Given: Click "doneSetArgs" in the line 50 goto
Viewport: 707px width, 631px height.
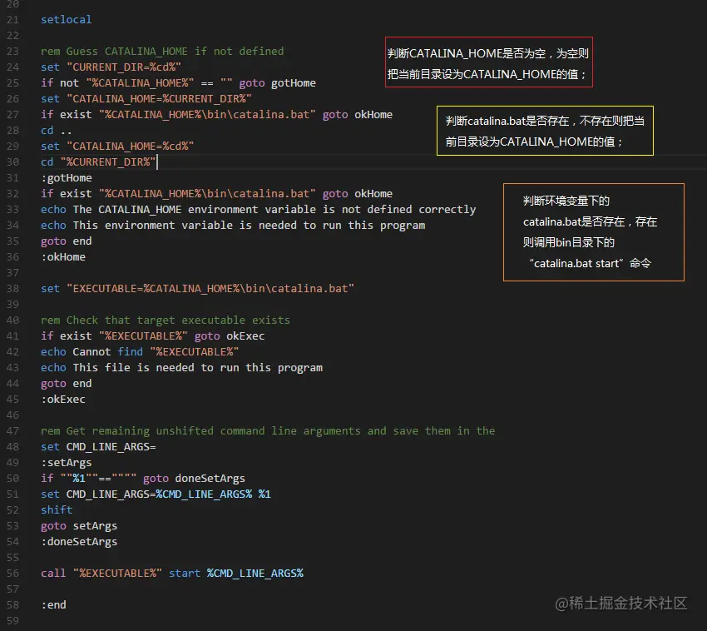Looking at the screenshot, I should 210,478.
